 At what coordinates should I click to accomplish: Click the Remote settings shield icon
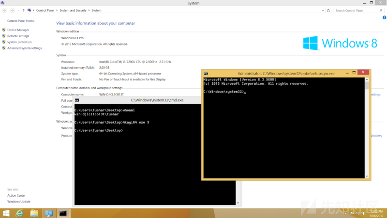tap(4, 36)
